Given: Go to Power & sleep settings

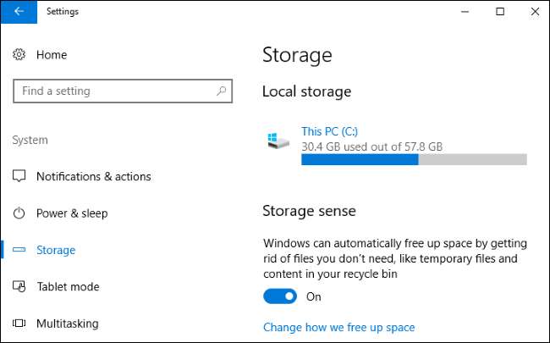Looking at the screenshot, I should pos(72,213).
